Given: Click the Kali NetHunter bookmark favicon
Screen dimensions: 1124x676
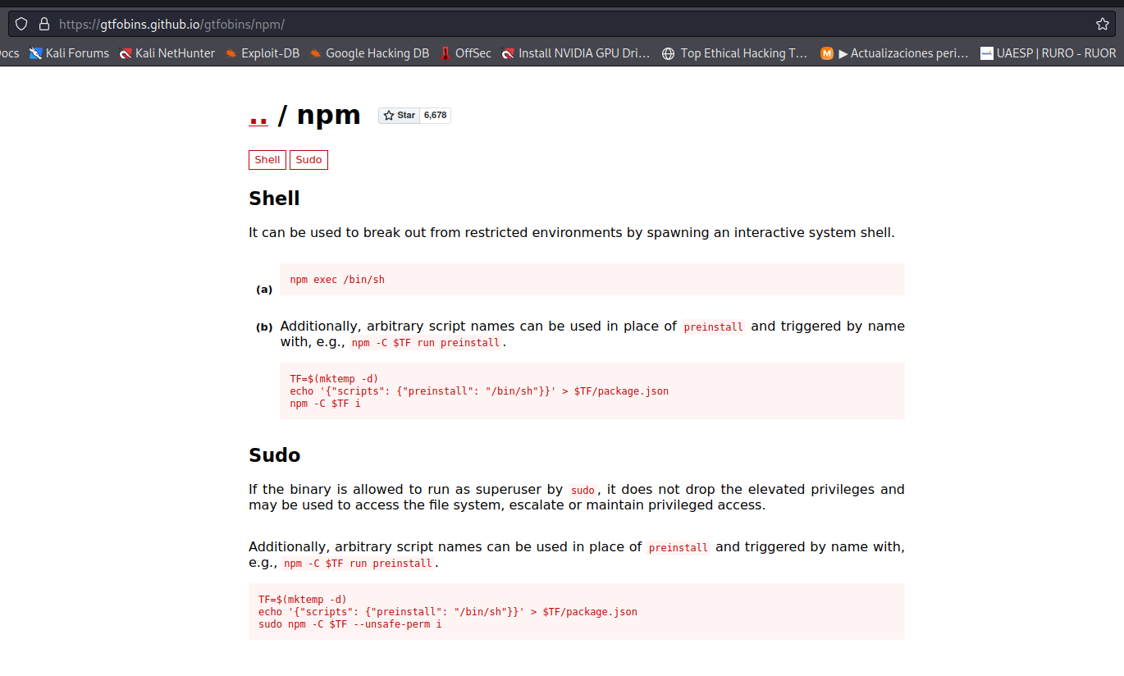Looking at the screenshot, I should click(126, 53).
